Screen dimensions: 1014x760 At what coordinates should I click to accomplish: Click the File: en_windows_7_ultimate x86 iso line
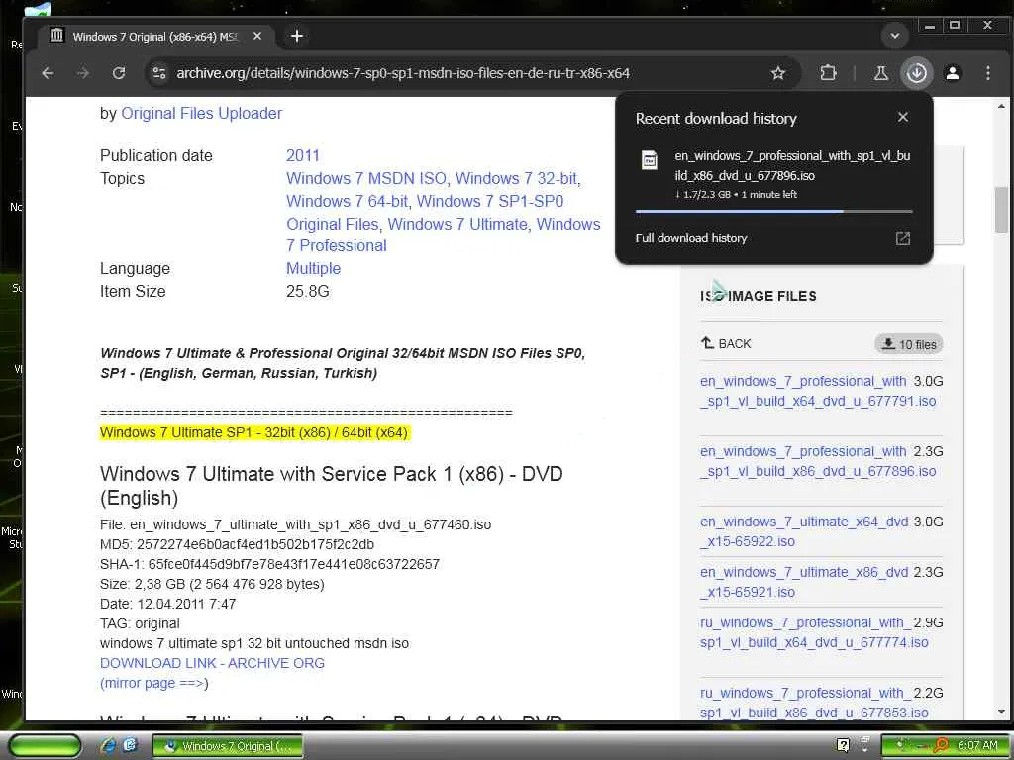pos(295,524)
